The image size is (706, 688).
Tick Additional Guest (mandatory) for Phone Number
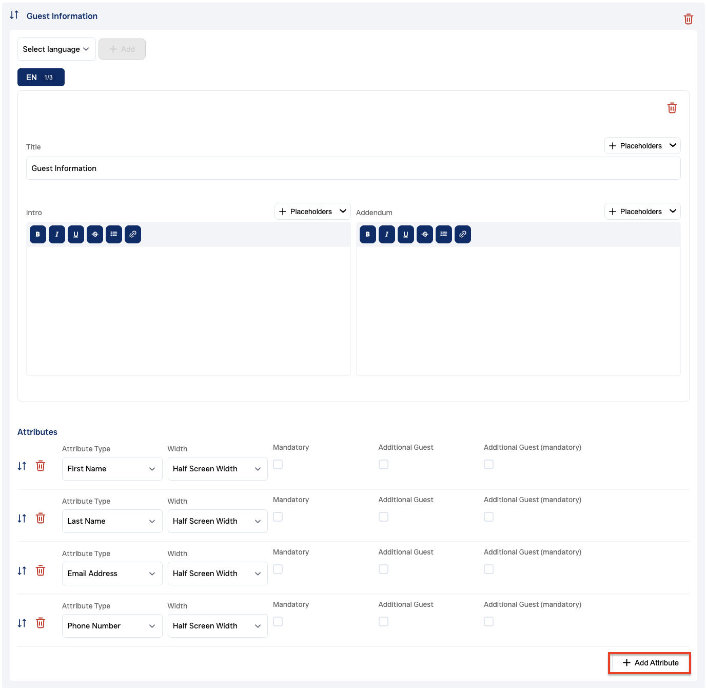tap(489, 621)
